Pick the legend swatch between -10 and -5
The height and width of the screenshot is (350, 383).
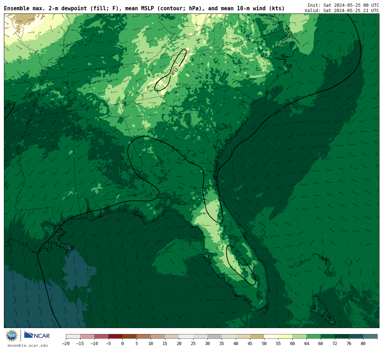coord(101,337)
